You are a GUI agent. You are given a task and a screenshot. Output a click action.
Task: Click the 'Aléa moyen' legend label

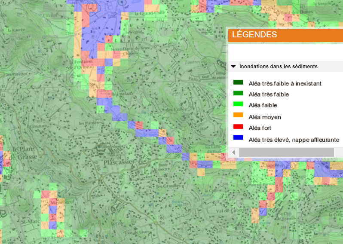(265, 117)
